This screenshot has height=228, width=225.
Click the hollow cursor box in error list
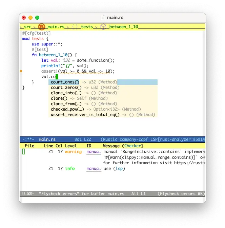coord(23,152)
